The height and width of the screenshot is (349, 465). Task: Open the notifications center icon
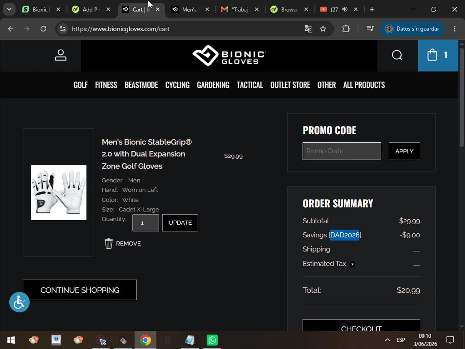point(450,340)
